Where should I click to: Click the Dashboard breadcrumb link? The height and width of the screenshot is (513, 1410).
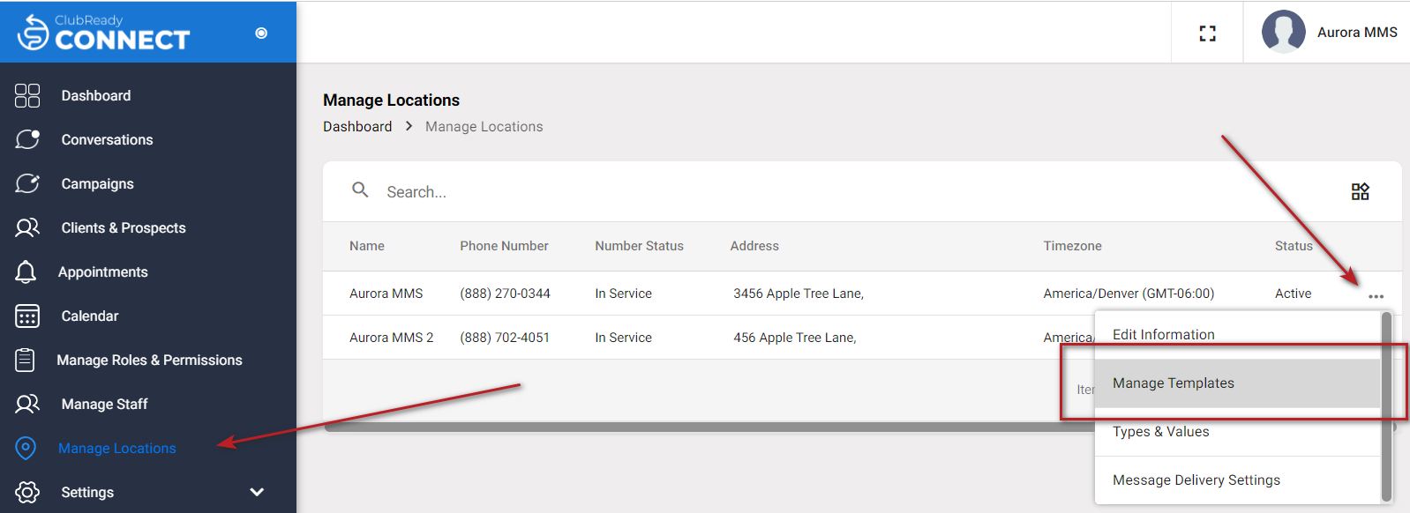pos(357,127)
